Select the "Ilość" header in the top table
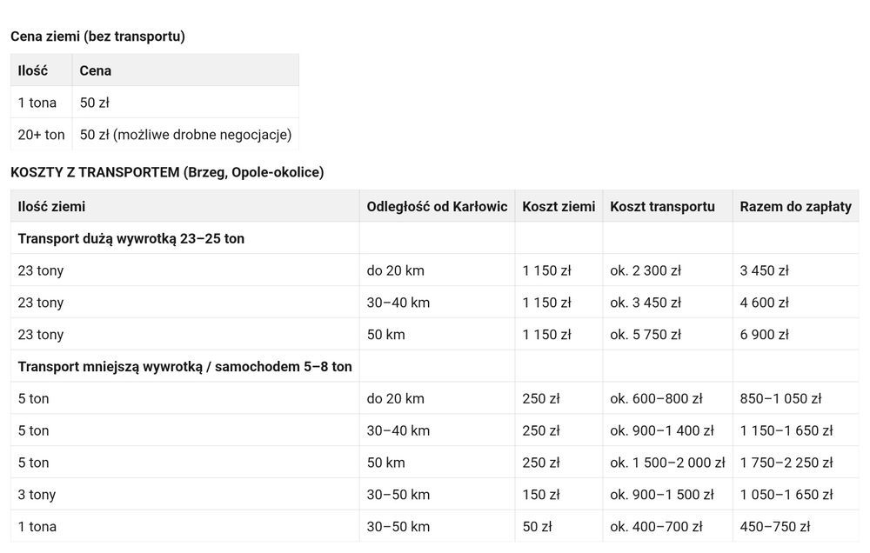Screen dimensions: 870x553 tap(33, 70)
